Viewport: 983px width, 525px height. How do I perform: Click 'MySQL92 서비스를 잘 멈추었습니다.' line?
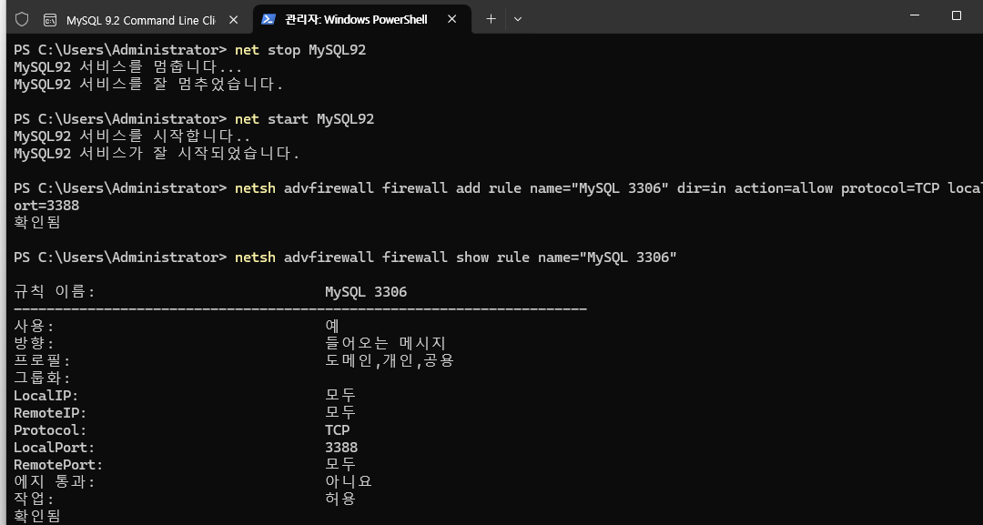pyautogui.click(x=148, y=84)
